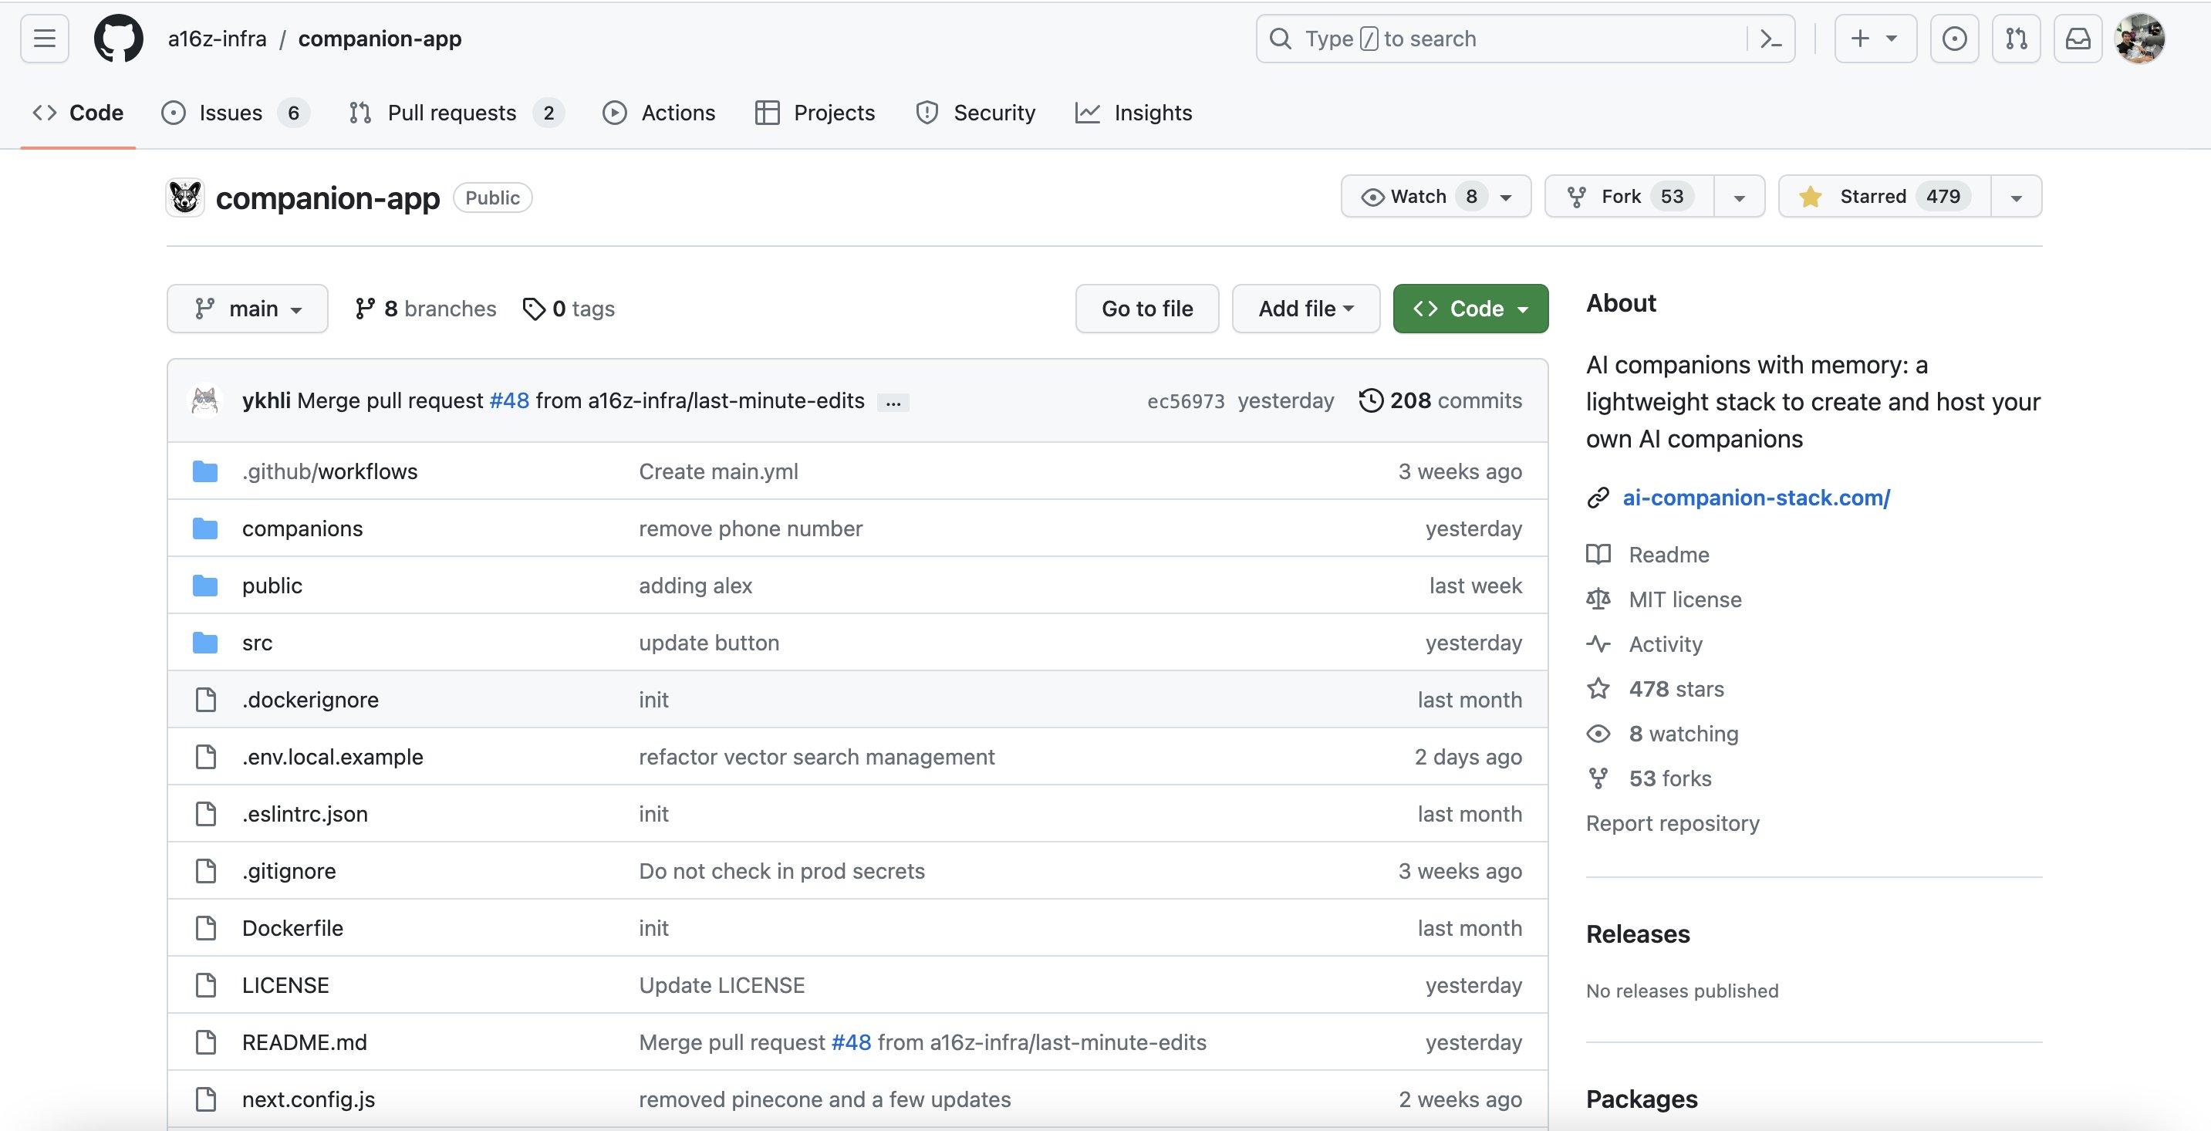Expand the main branch selector
Screen dimensions: 2211x1131
coord(247,308)
